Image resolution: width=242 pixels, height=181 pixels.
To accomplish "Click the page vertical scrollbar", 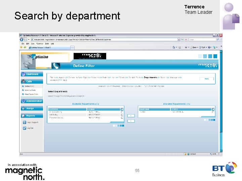I will pos(221,101).
